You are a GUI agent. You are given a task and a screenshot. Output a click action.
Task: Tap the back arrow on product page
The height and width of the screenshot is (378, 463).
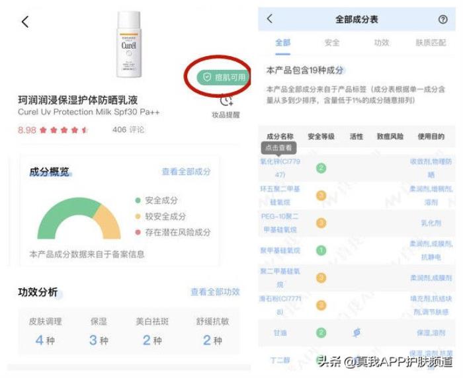tap(25, 22)
